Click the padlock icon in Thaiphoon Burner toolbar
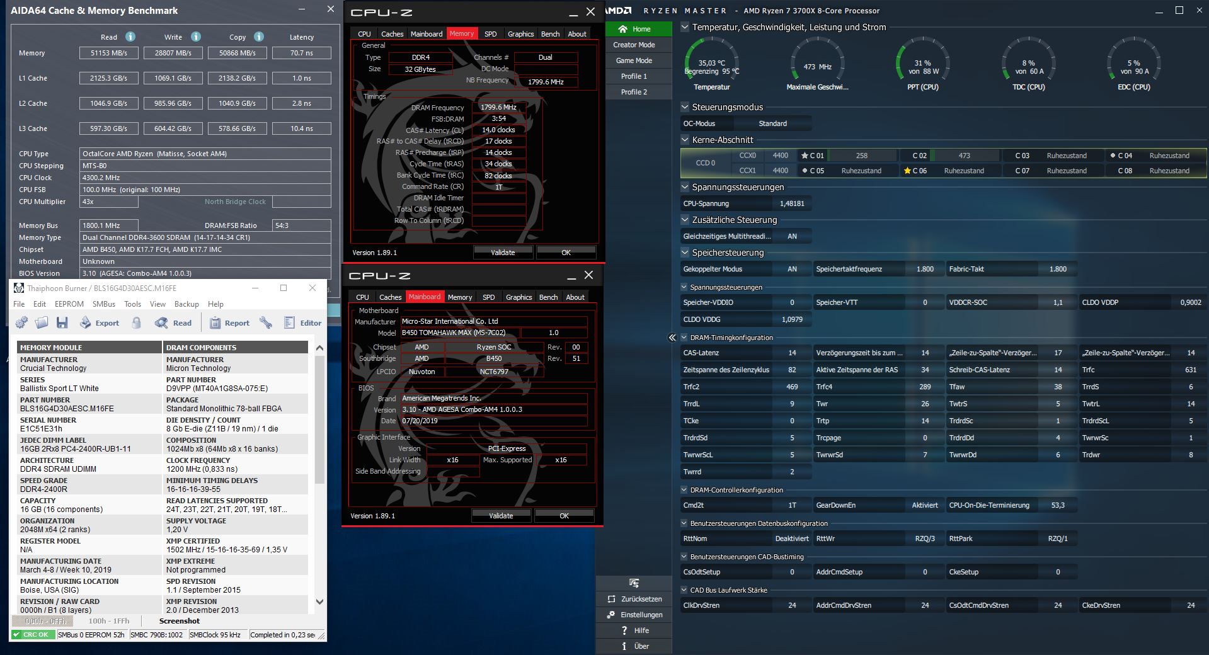Viewport: 1209px width, 655px height. (136, 323)
